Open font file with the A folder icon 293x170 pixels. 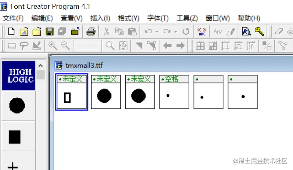pos(24,32)
